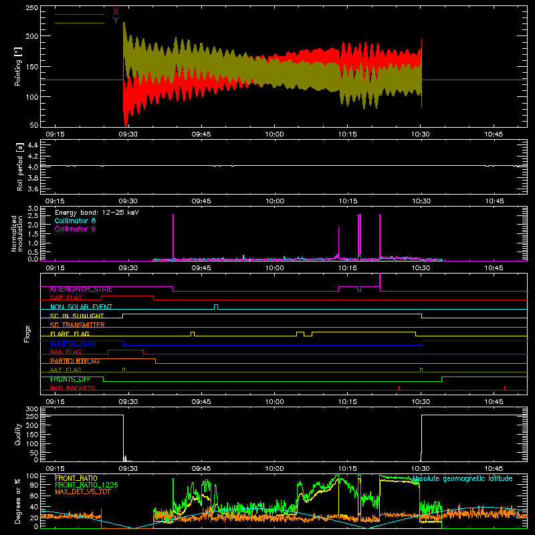The height and width of the screenshot is (535, 535).
Task: Click the "Roll period [s]" axis title
Action: pos(19,167)
